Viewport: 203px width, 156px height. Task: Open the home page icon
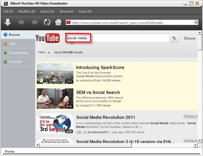pos(59,22)
